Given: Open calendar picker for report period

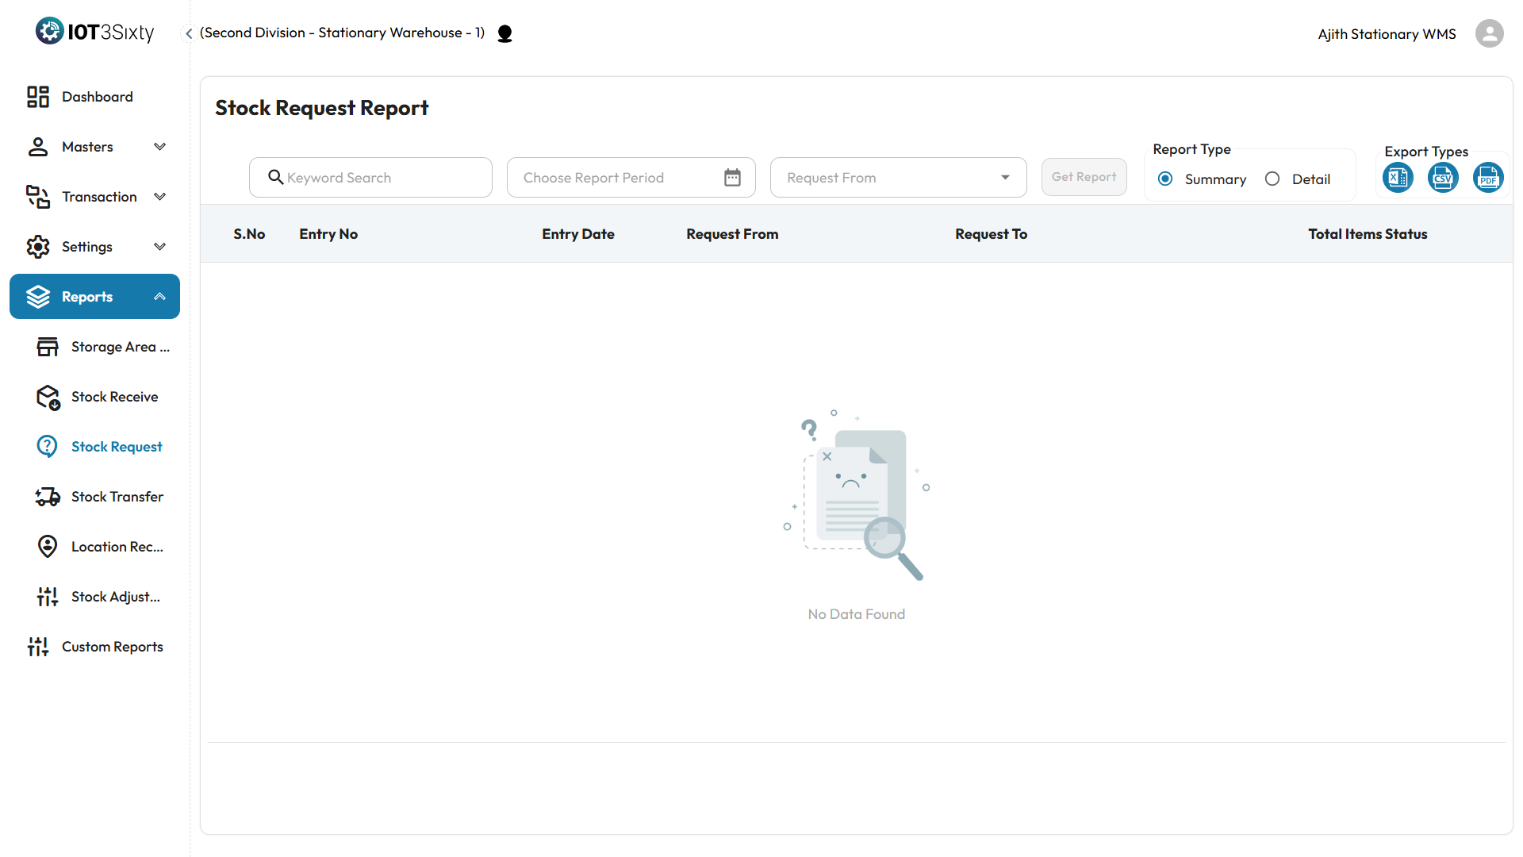Looking at the screenshot, I should click(x=732, y=178).
